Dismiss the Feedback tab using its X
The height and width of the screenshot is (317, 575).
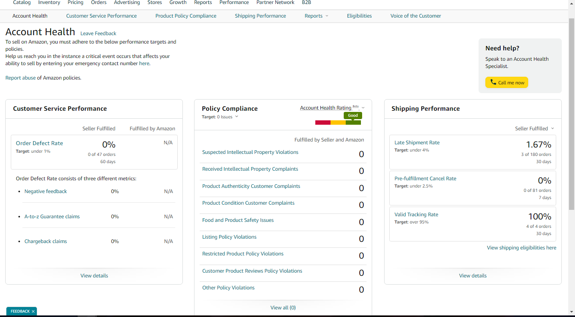click(x=33, y=311)
